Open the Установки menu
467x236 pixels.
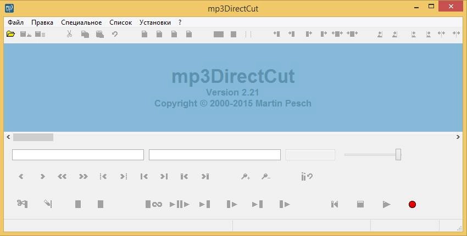pos(155,23)
